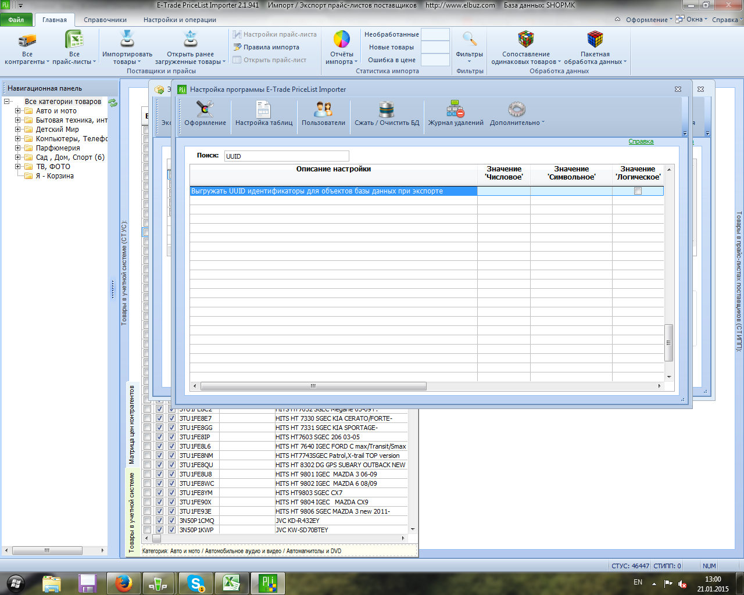Image resolution: width=744 pixels, height=595 pixels.
Task: Click the PLI app icon on the taskbar
Action: point(268,583)
